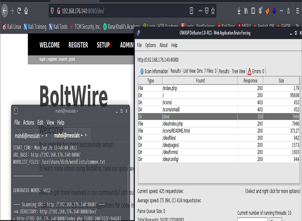Close the second mahdi@messiah terminal tab

86,135
